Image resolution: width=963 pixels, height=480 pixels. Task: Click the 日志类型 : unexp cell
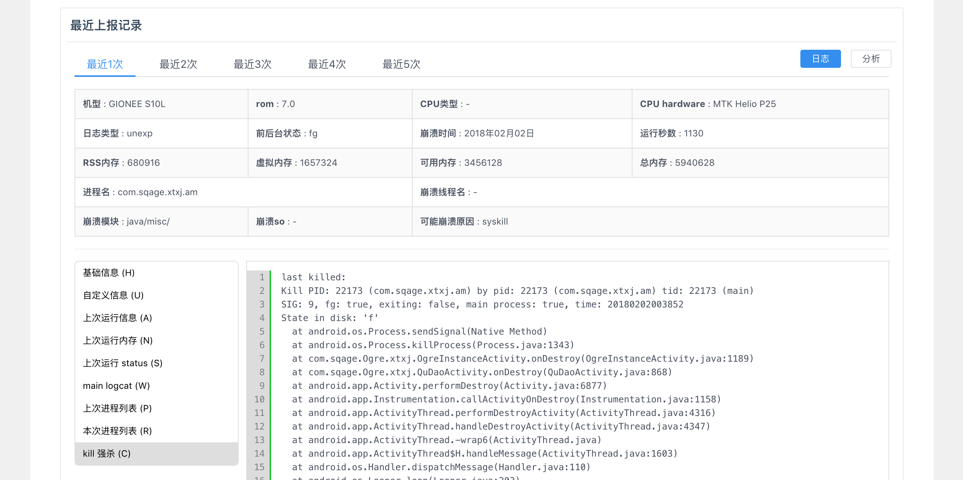[162, 133]
